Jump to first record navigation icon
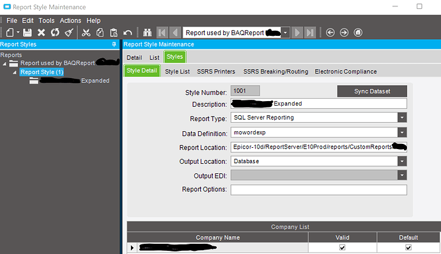The height and width of the screenshot is (254, 441). pyautogui.click(x=162, y=33)
